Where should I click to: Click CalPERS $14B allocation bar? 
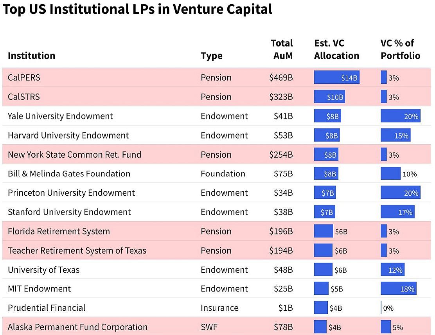[336, 77]
